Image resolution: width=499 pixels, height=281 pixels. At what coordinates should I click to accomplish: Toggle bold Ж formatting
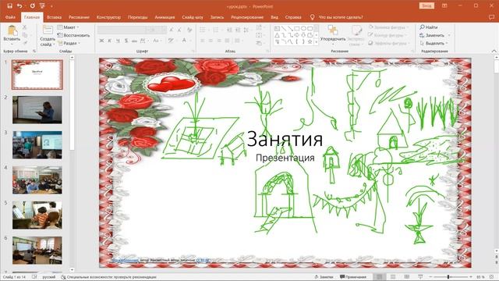pyautogui.click(x=101, y=41)
